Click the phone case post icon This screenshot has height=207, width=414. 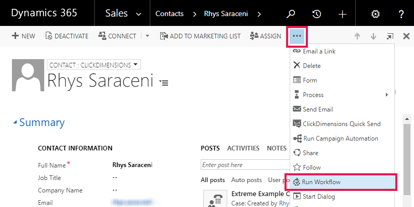tap(215, 199)
